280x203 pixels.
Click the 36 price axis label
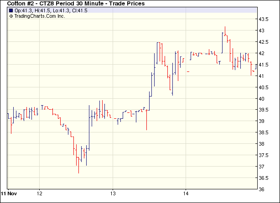(x=262, y=189)
